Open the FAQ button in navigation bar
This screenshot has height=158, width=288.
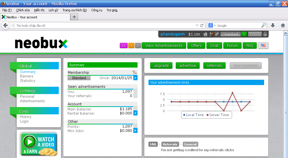point(250,45)
